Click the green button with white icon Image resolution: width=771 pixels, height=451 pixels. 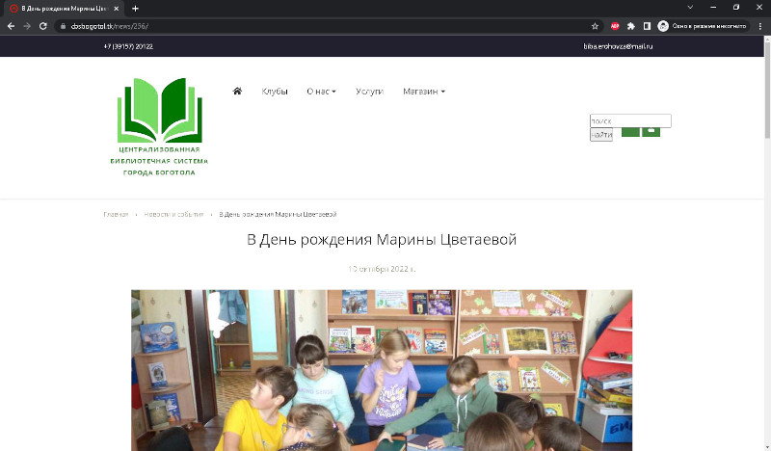[x=651, y=132]
